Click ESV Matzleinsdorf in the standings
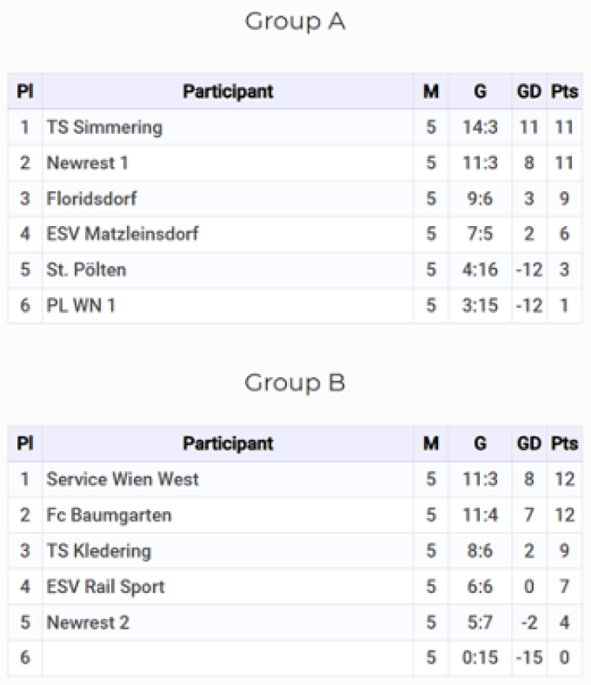Image resolution: width=591 pixels, height=685 pixels. (122, 234)
